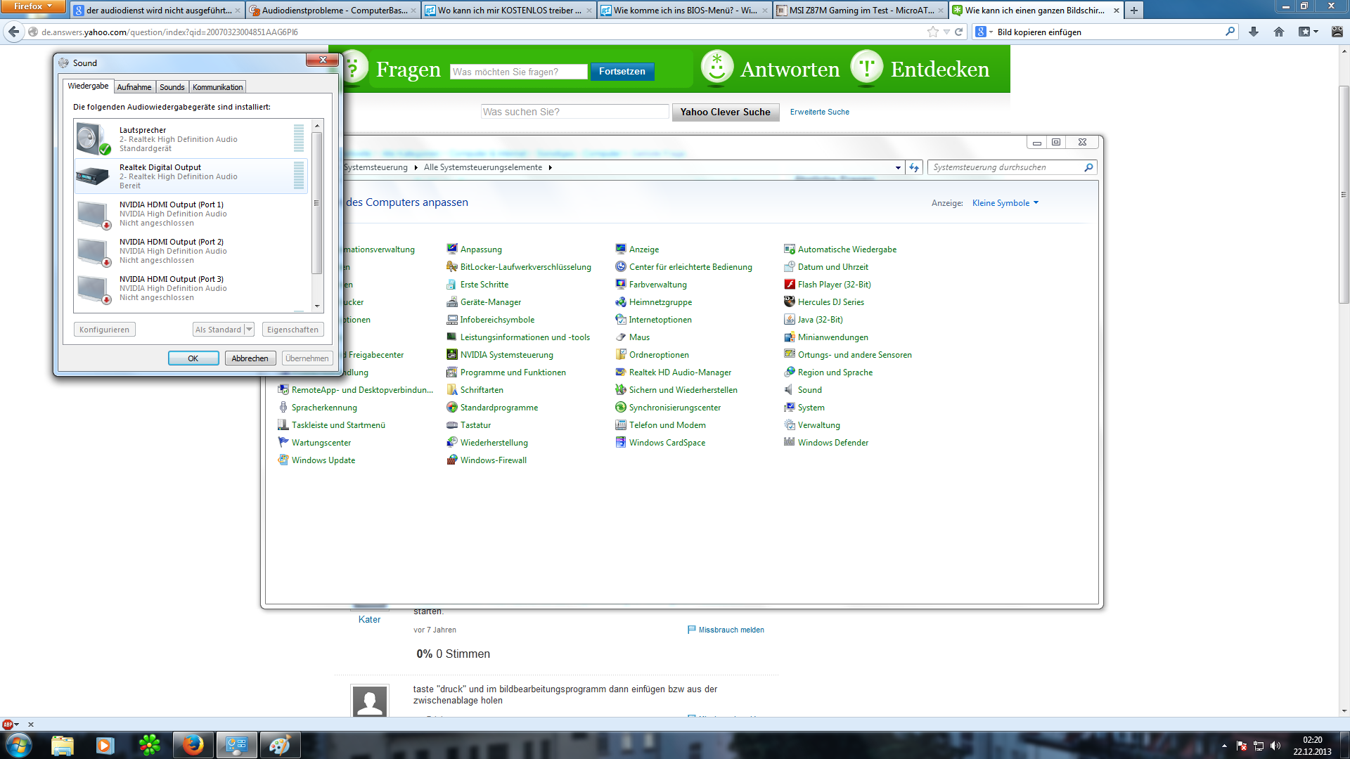Open NVIDIA Systemsteuerung in control panel
The image size is (1350, 759).
(506, 355)
